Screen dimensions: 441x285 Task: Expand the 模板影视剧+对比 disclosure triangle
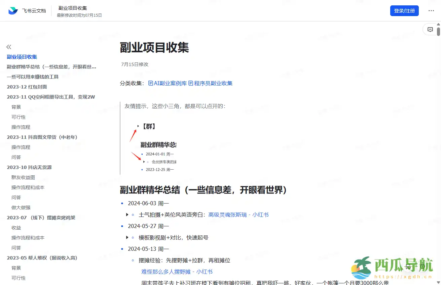coord(127,237)
